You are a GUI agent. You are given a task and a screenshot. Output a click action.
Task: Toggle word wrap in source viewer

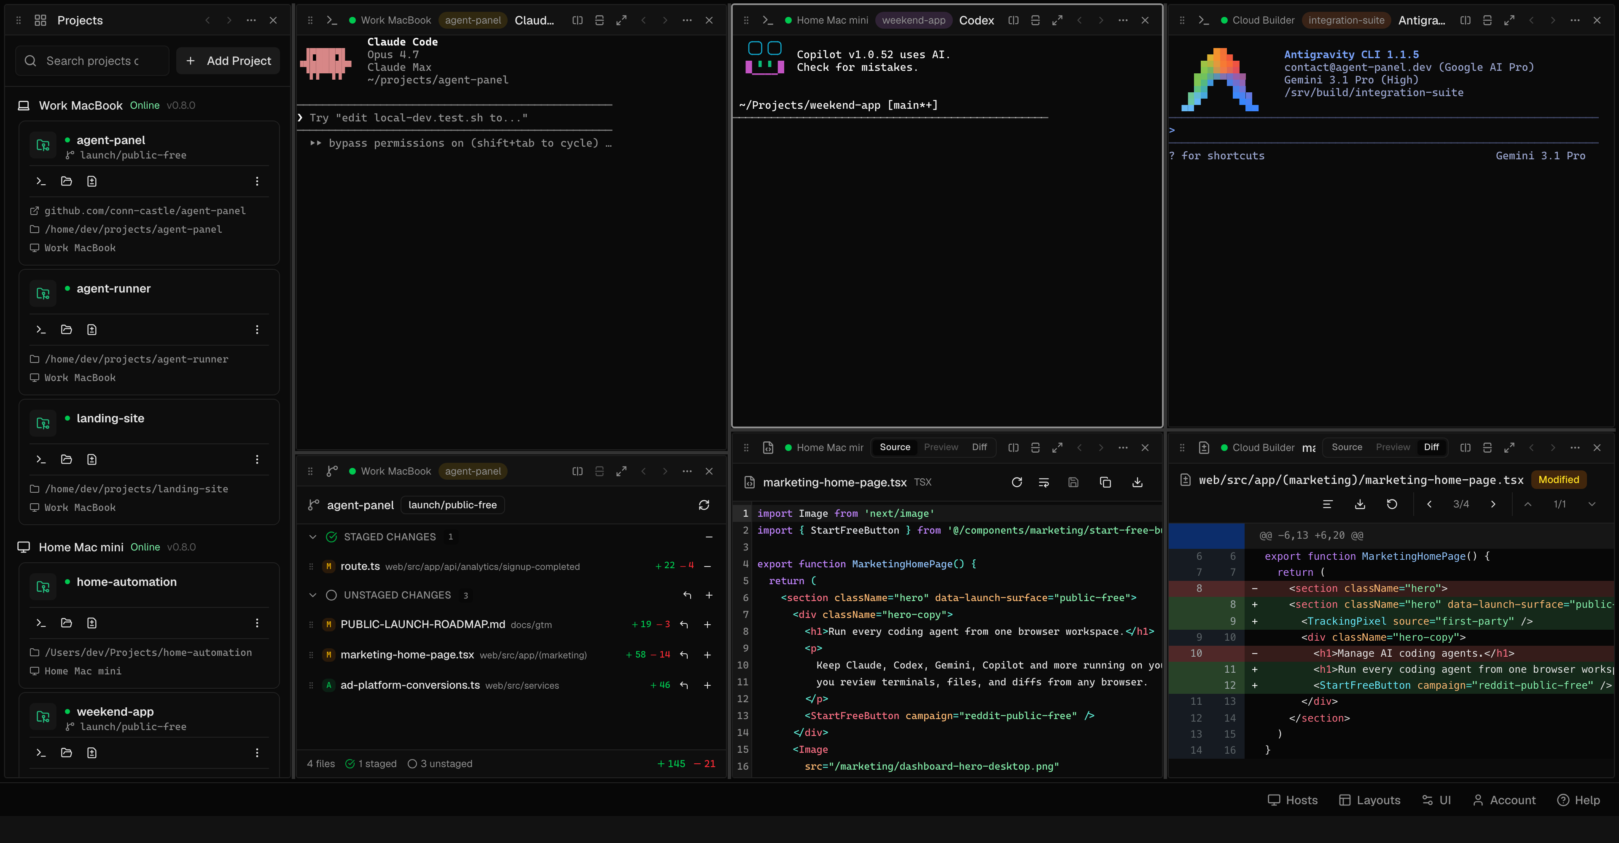(1044, 483)
